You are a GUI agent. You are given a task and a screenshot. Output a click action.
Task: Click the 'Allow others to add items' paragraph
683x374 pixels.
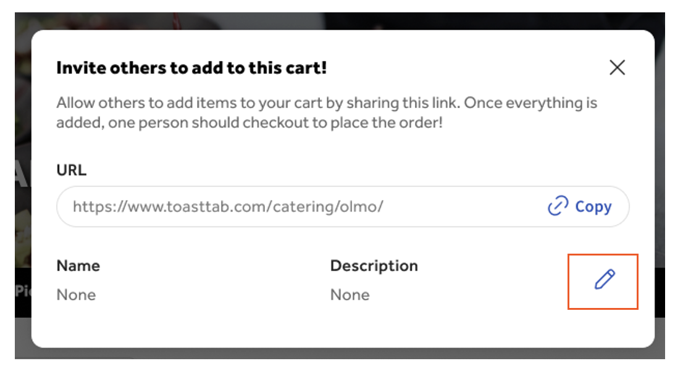point(326,112)
